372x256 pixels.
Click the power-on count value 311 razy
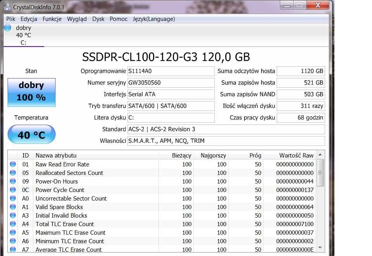tap(301, 106)
